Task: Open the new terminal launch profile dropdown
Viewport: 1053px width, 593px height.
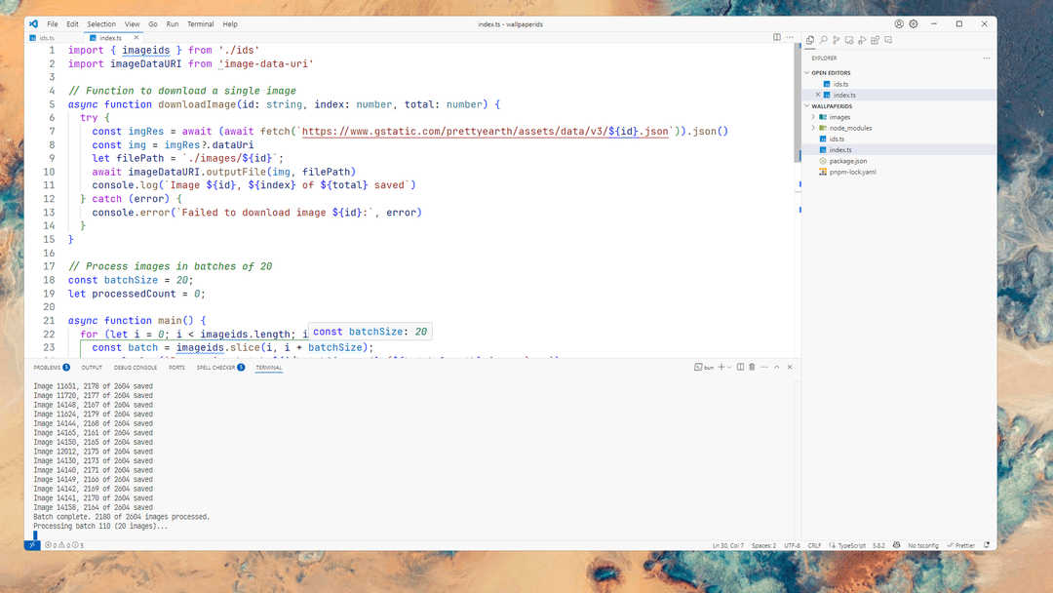Action: coord(728,368)
